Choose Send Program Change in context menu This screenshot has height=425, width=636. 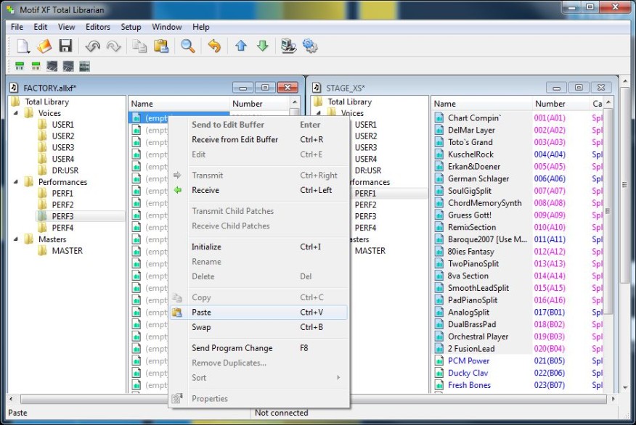(258, 348)
